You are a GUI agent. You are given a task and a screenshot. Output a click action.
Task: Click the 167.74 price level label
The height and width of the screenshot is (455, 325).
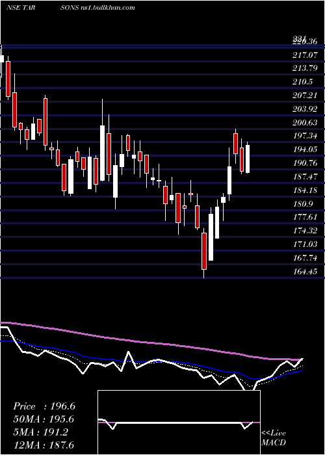coord(305,258)
